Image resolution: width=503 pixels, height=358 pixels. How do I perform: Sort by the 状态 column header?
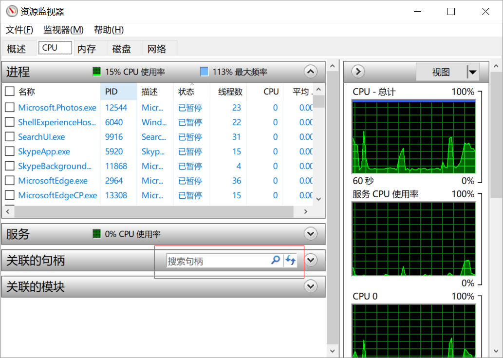191,92
